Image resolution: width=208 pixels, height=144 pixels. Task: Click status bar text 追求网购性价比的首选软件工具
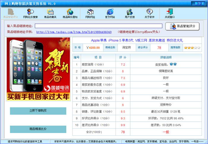pos(25,142)
